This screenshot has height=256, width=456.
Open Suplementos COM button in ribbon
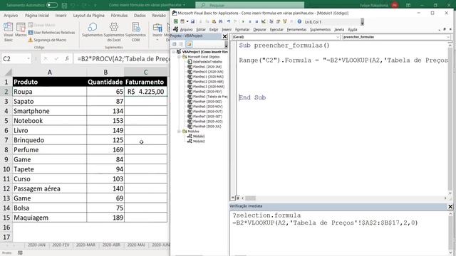pyautogui.click(x=135, y=32)
